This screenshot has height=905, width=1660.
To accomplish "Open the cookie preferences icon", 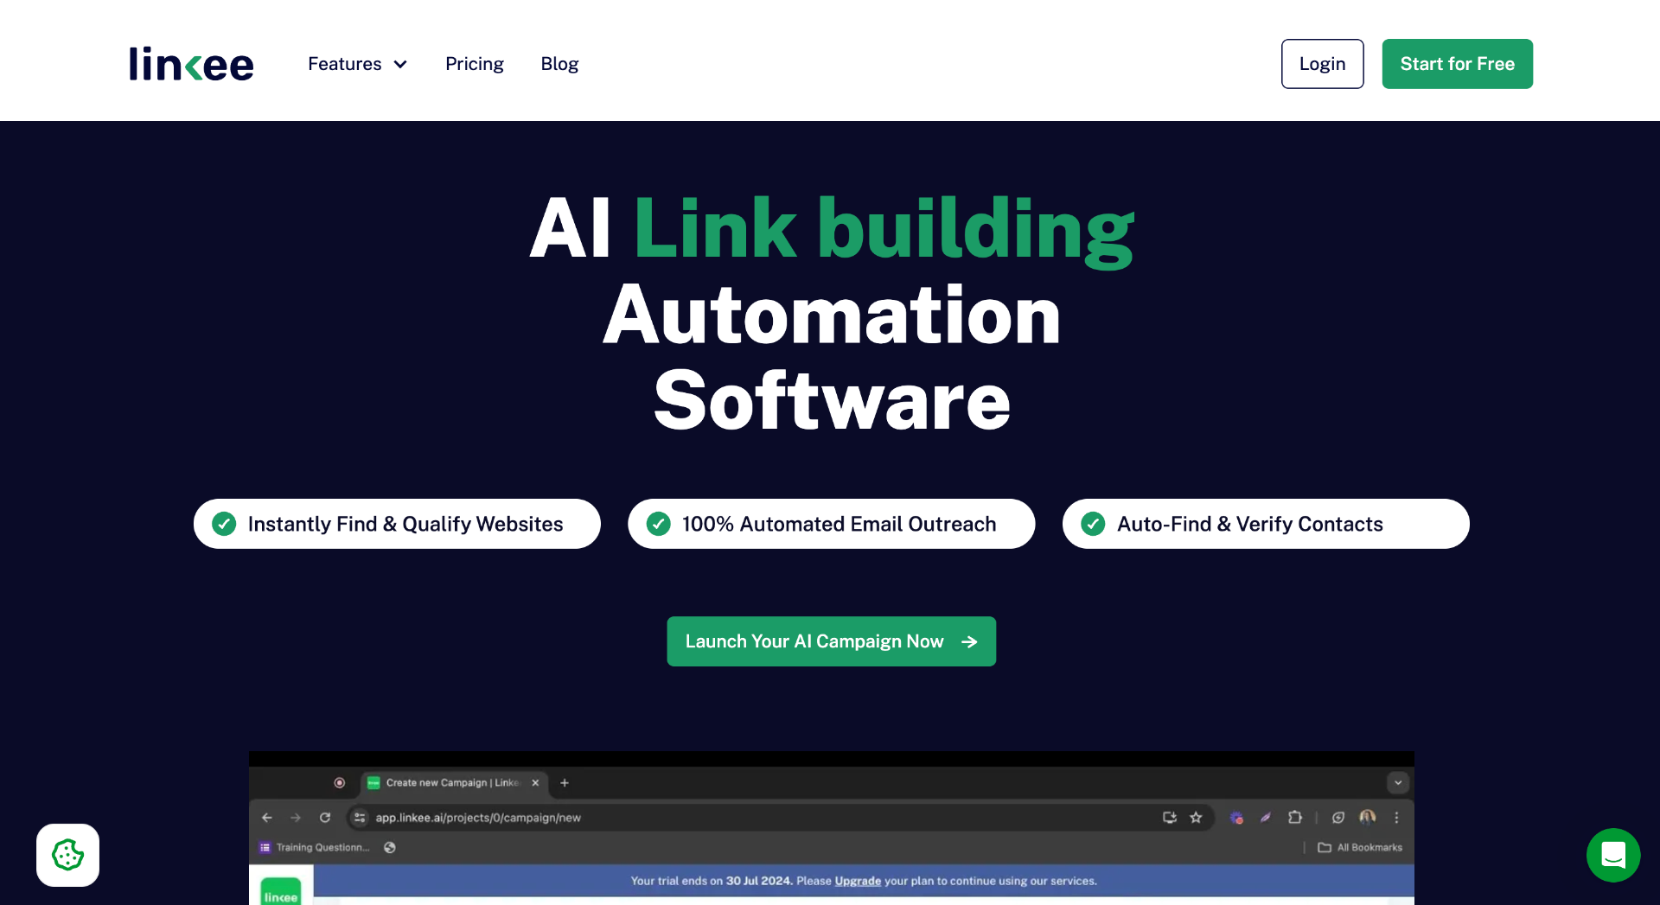I will tap(67, 855).
